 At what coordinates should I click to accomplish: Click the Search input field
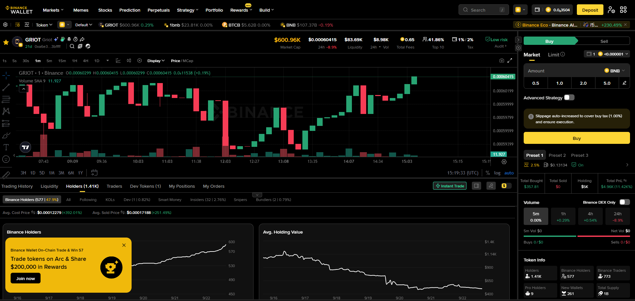click(483, 10)
